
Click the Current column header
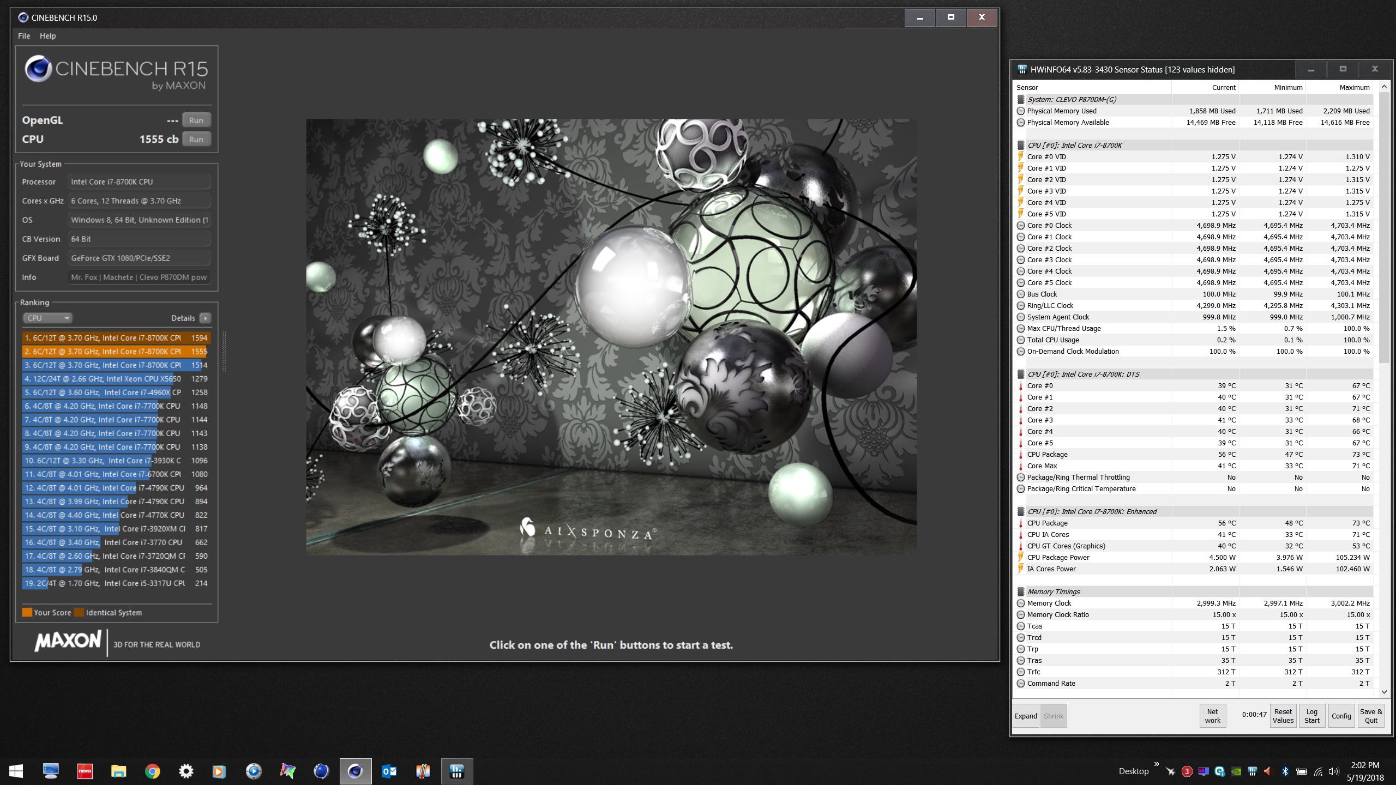(x=1205, y=87)
